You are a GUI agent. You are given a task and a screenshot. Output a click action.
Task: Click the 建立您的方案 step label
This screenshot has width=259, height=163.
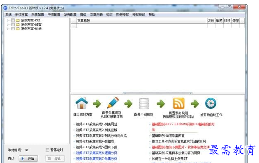[x=83, y=115]
